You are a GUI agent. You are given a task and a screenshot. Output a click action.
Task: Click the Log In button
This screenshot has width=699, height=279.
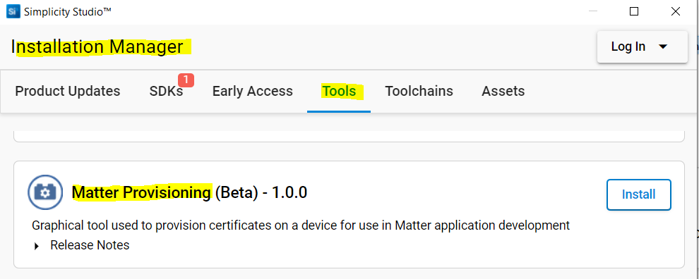(x=642, y=46)
